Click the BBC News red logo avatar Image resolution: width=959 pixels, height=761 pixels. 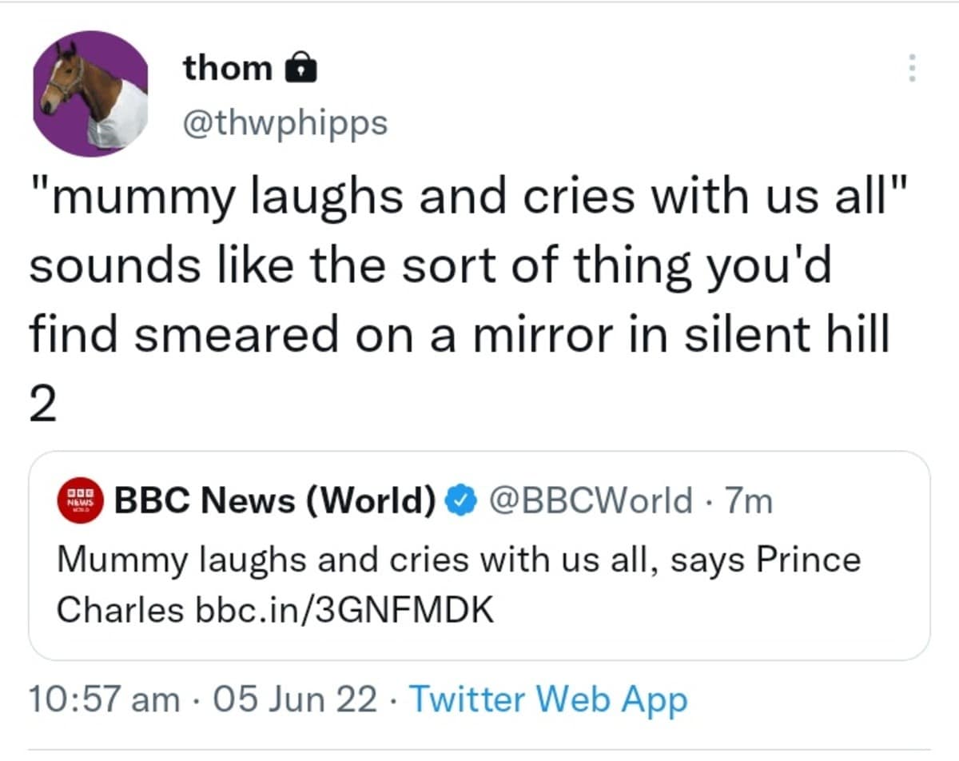click(81, 501)
